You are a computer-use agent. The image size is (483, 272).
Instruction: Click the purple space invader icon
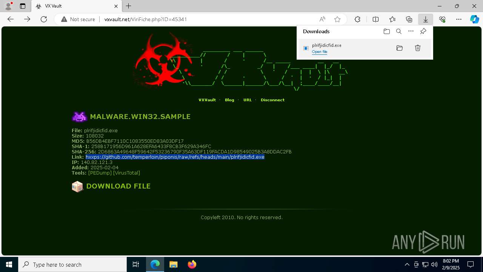tap(79, 117)
